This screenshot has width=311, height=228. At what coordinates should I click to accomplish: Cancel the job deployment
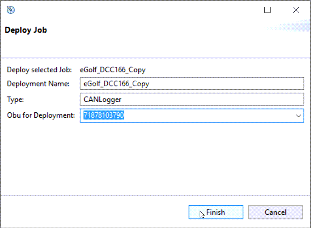pos(275,212)
